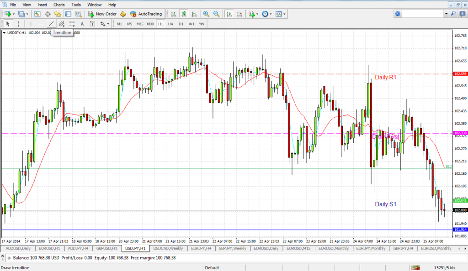
Task: Switch to the USDCAD,Weekly chart tab
Action: tap(168, 248)
